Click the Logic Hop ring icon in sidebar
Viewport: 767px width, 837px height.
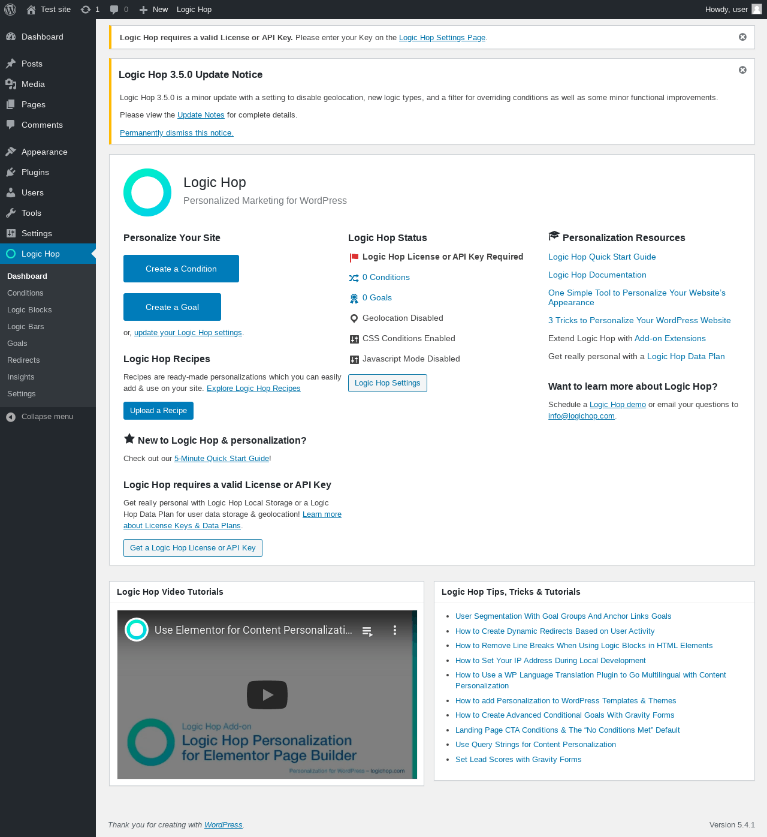[11, 254]
